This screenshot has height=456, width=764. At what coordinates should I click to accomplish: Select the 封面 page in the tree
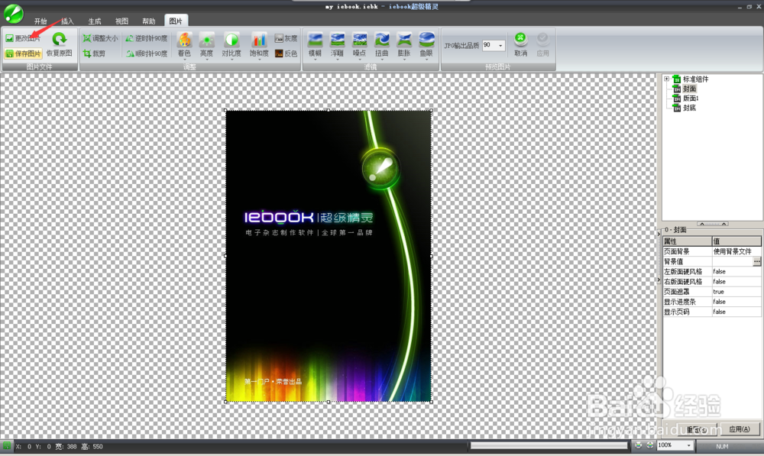pyautogui.click(x=689, y=89)
